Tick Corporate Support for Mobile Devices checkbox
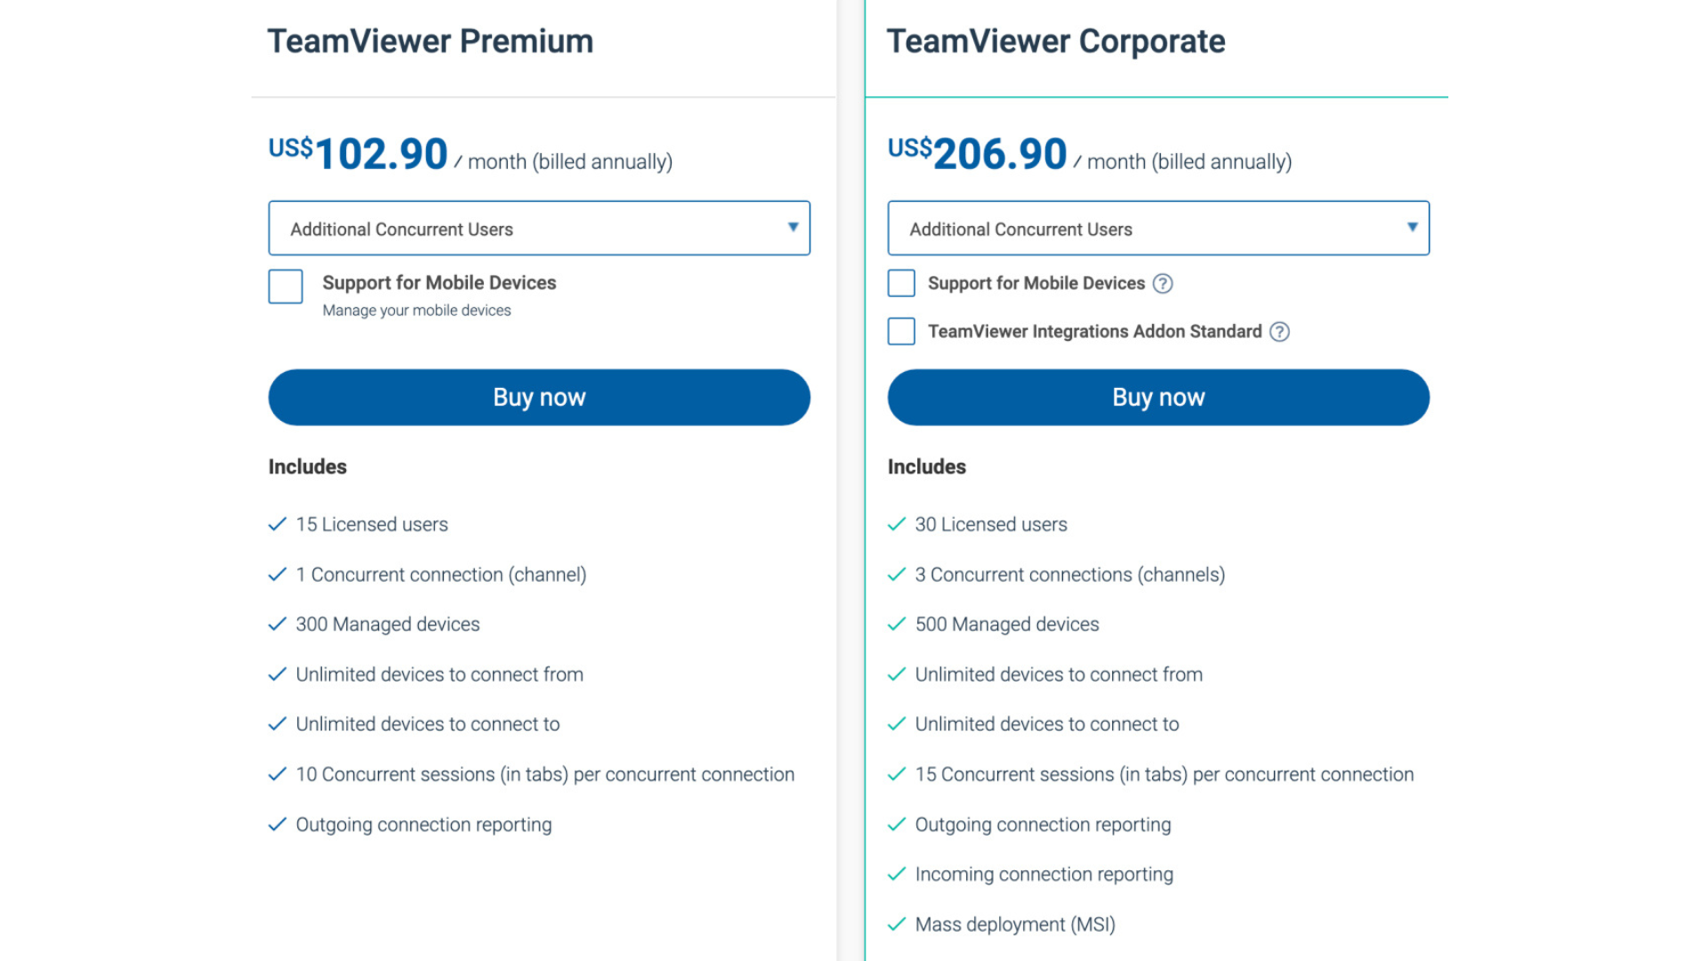1708x961 pixels. 901,283
